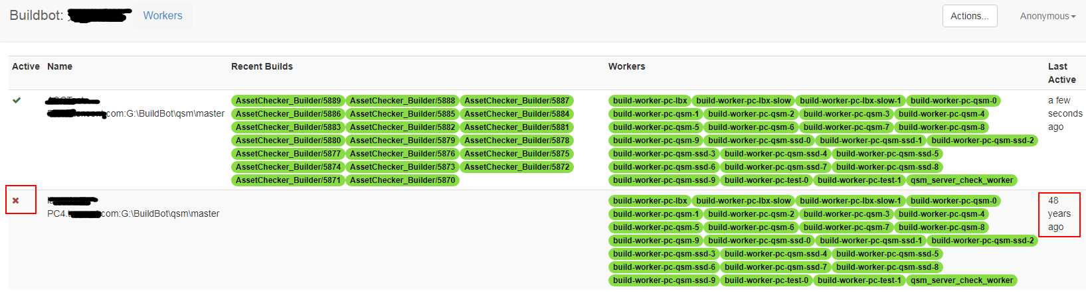The height and width of the screenshot is (297, 1086).
Task: Open build-worker-pc-qsm-ssd-8 in the PC4 master row
Action: [x=887, y=267]
